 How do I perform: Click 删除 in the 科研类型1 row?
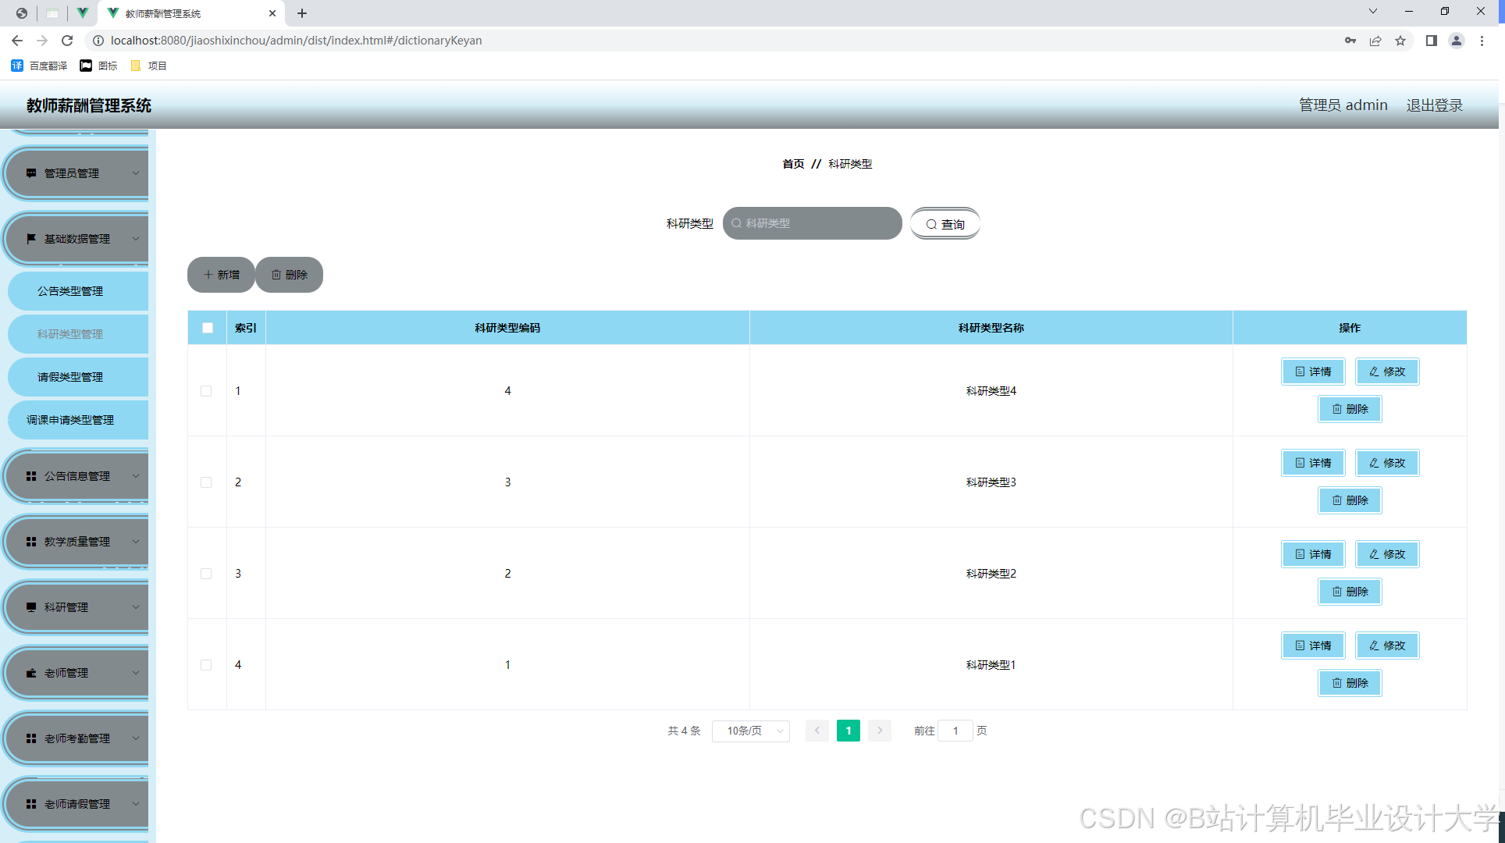pyautogui.click(x=1350, y=683)
